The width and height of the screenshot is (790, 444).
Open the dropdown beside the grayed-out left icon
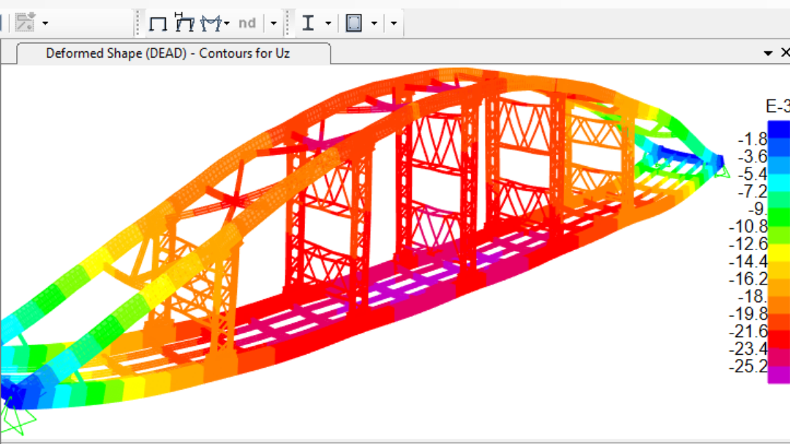(45, 23)
